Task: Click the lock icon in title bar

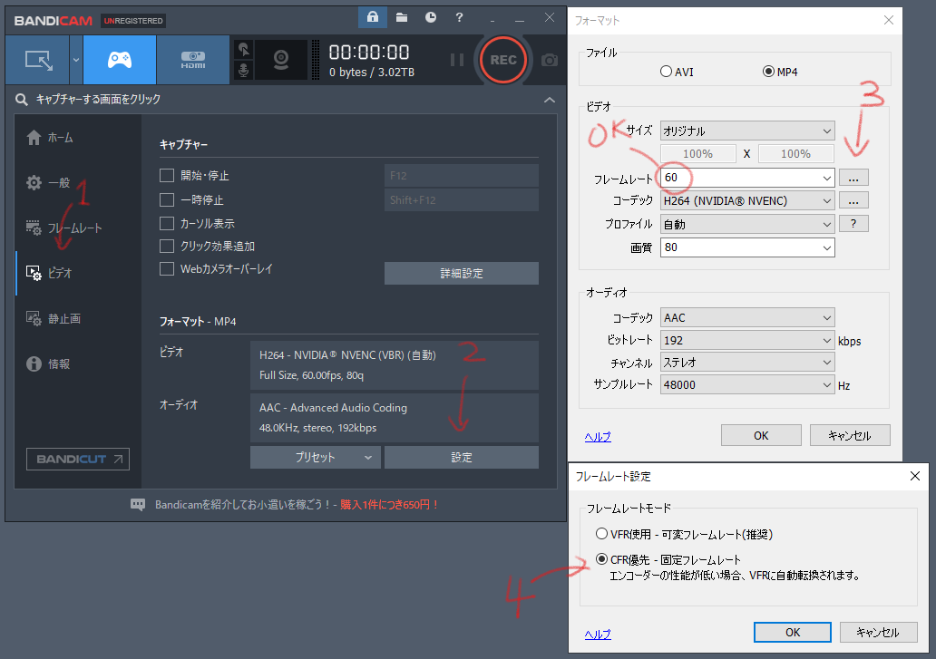Action: 373,17
